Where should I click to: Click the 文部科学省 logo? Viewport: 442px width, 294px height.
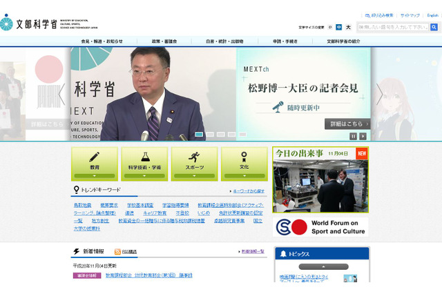[x=48, y=23]
